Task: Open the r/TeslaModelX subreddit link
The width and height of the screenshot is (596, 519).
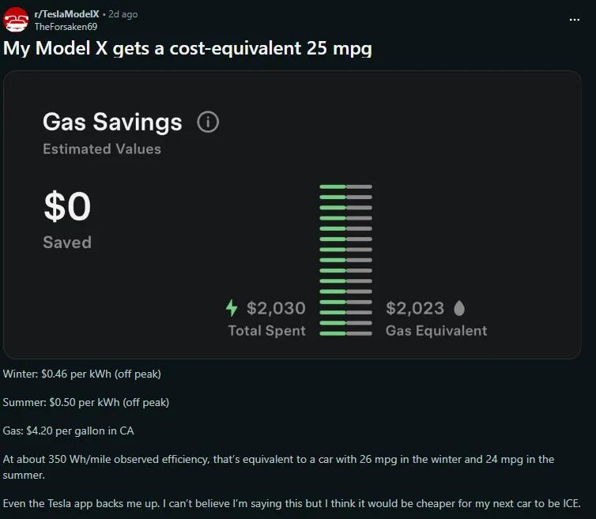Action: coord(67,14)
